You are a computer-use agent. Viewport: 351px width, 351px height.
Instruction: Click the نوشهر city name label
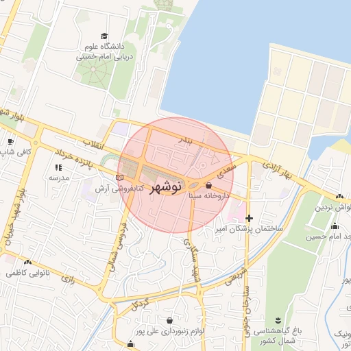(x=166, y=188)
